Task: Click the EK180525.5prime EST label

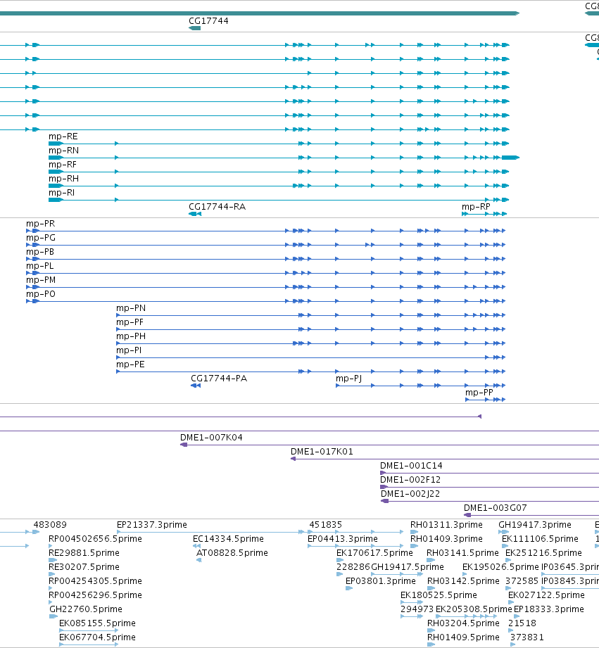Action: click(x=439, y=595)
